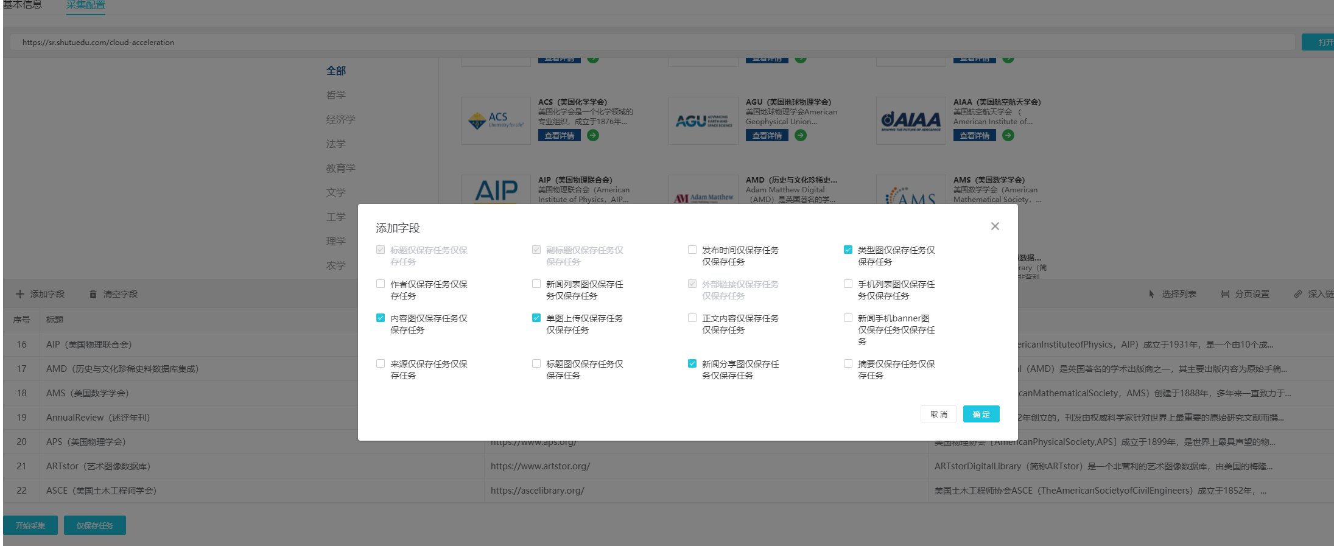Uncheck the 新闻分享图 field checkbox

click(692, 363)
